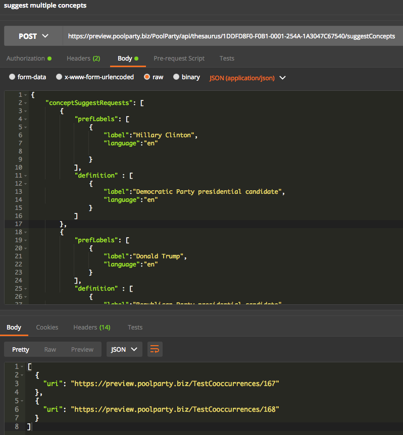Click the Pretty view button
403x435 pixels.
click(21, 349)
